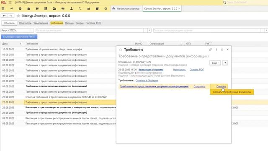Image resolution: width=268 pixels, height=151 pixels.
Task: Click the question mark help button
Action: click(x=225, y=63)
